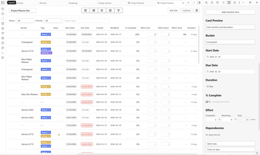The height and width of the screenshot is (155, 260).
Task: Open the Status filter dropdown
Action: [25, 21]
